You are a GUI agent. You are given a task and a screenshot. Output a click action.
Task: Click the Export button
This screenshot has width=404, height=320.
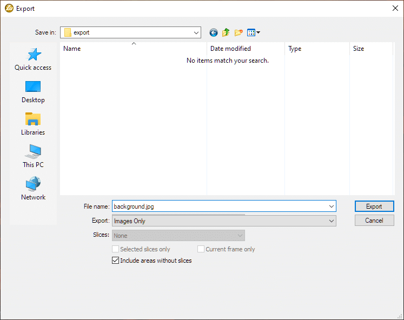[374, 206]
